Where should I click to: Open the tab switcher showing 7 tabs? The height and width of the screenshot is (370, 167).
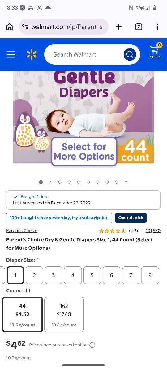coord(139,27)
